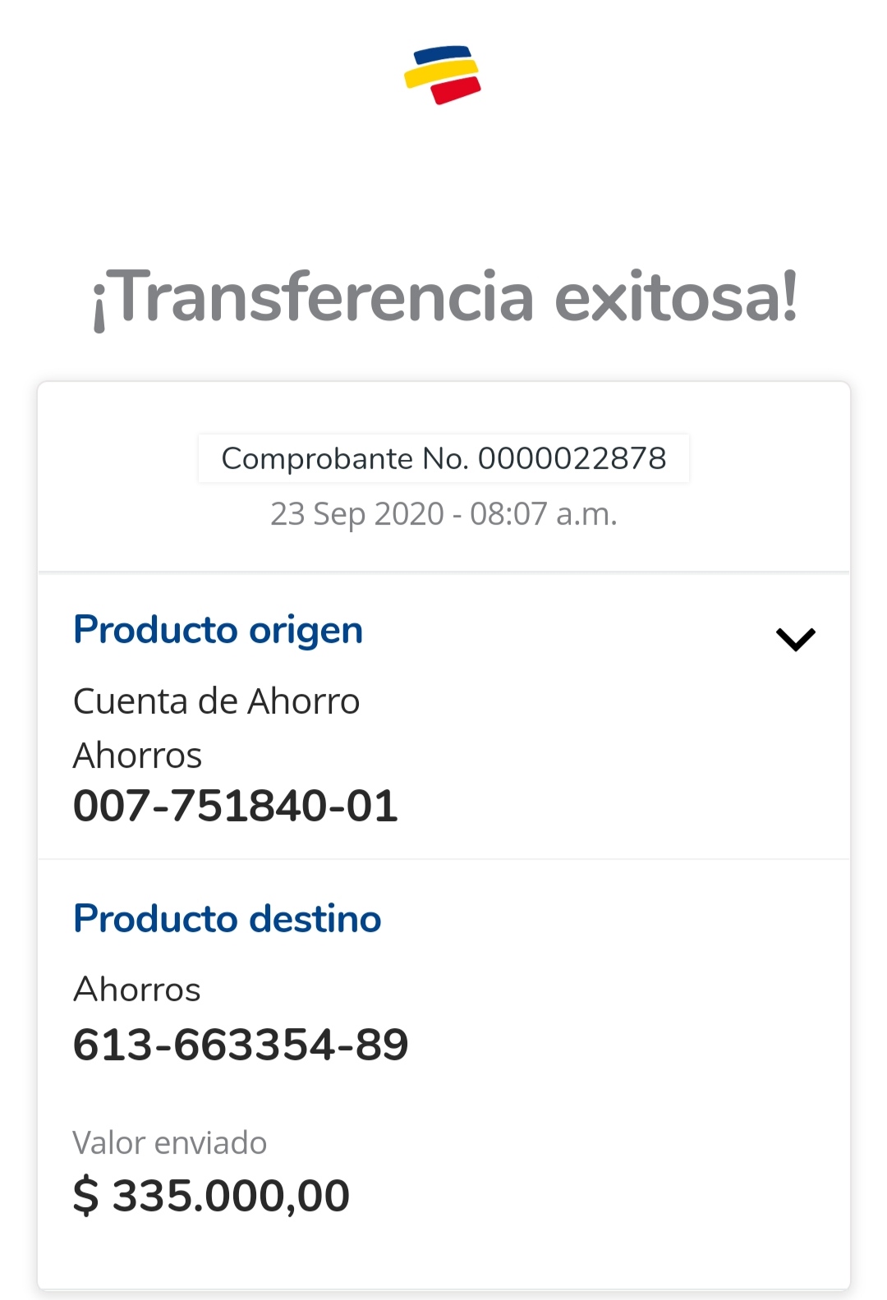Click the red stripe of the logo
This screenshot has width=887, height=1300.
click(457, 90)
